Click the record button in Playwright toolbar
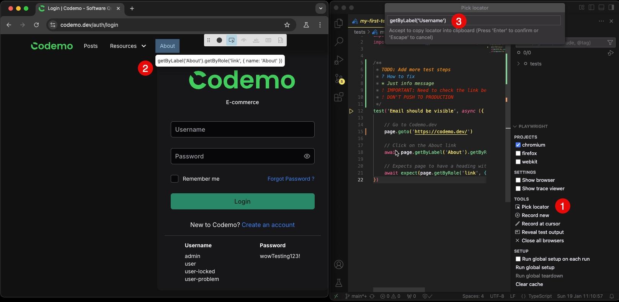619x302 pixels. [219, 40]
